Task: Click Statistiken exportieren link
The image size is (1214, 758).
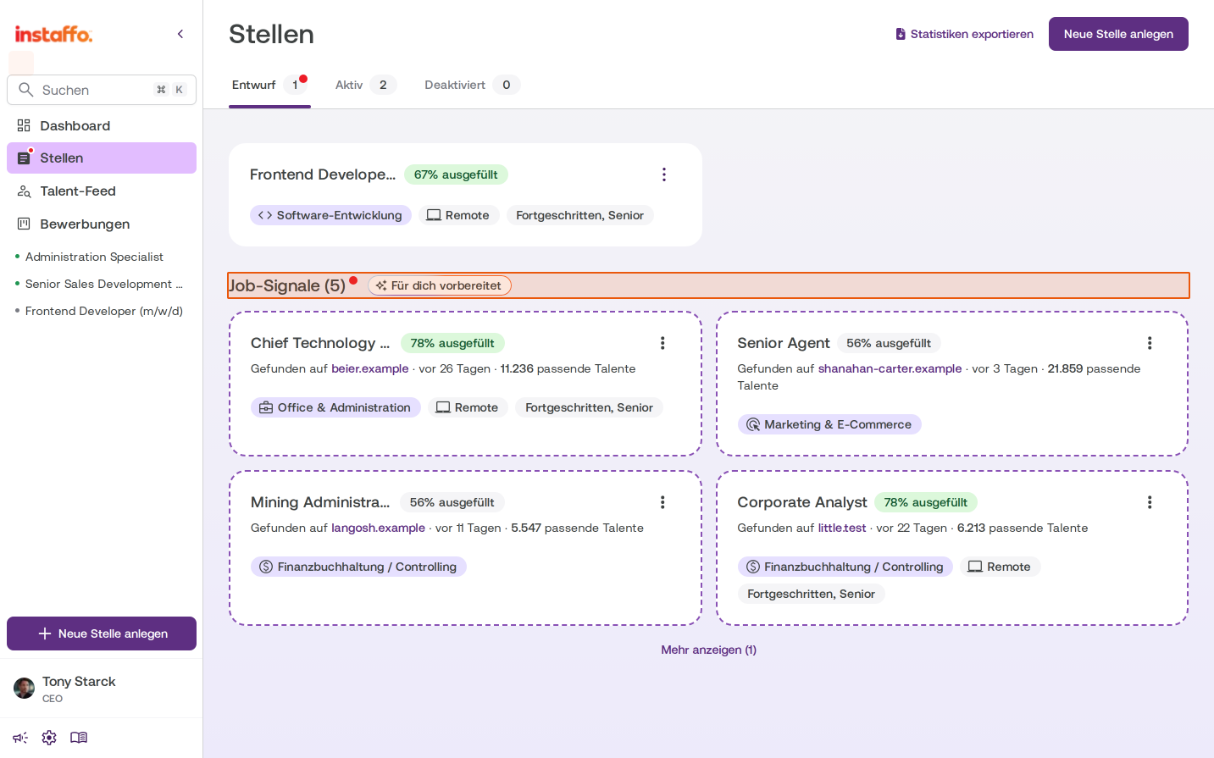Action: coord(964,34)
